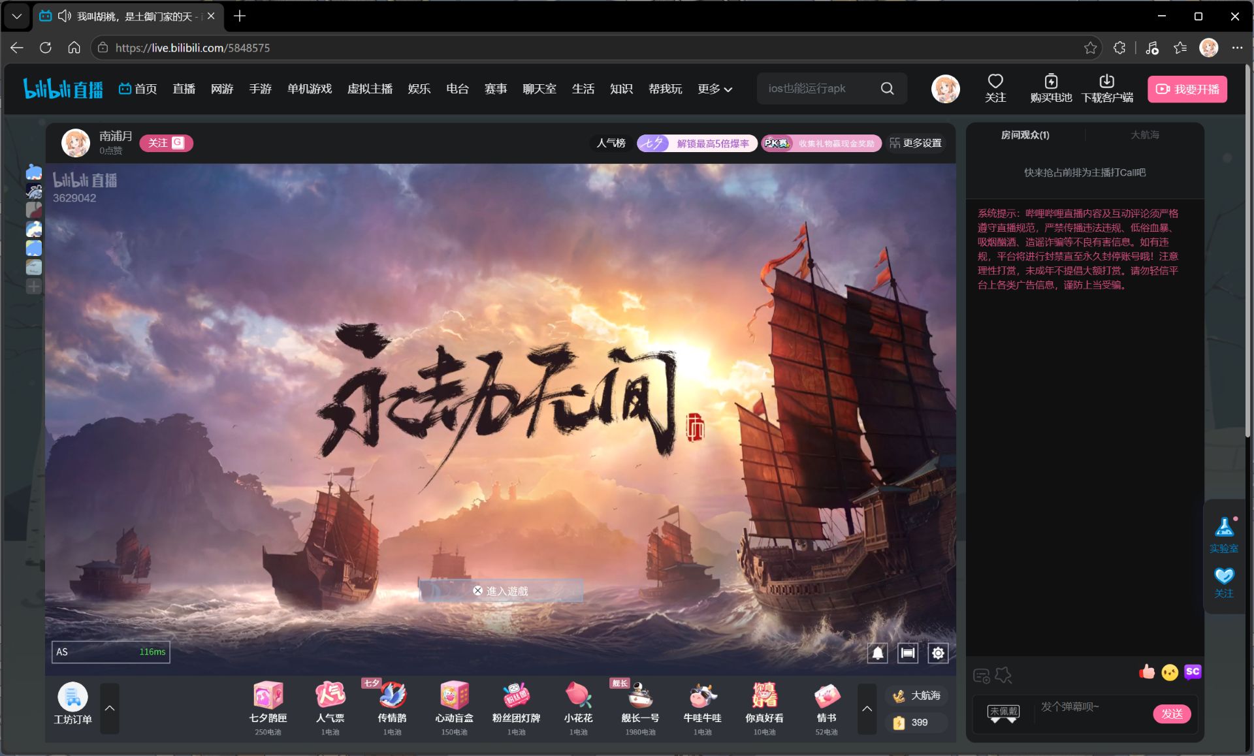The height and width of the screenshot is (756, 1254).
Task: Open the 人气榜 popularity ranking
Action: 611,143
